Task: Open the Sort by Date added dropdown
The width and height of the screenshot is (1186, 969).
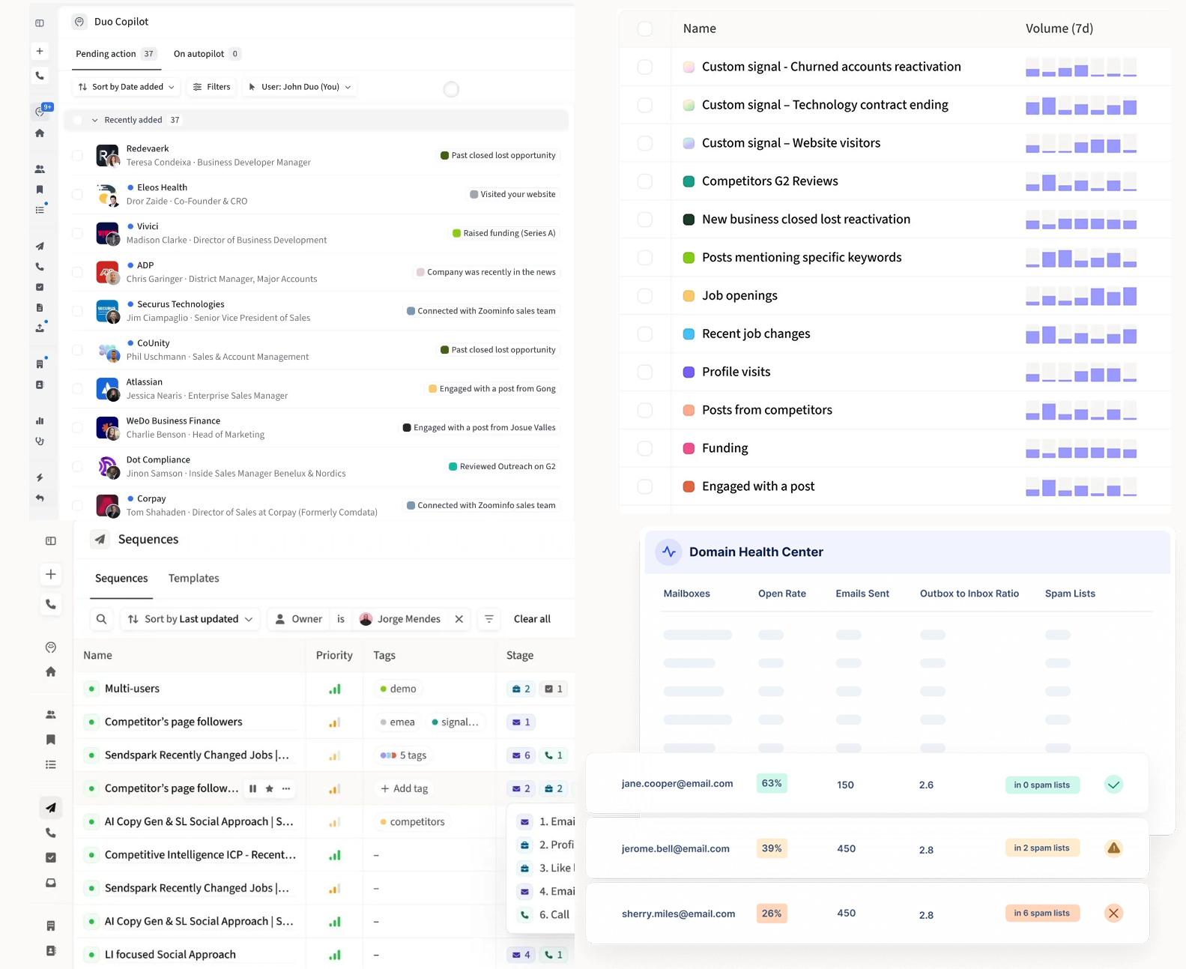Action: pos(126,87)
